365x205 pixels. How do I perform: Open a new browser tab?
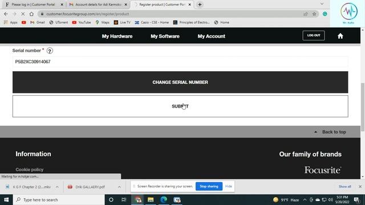pos(200,5)
